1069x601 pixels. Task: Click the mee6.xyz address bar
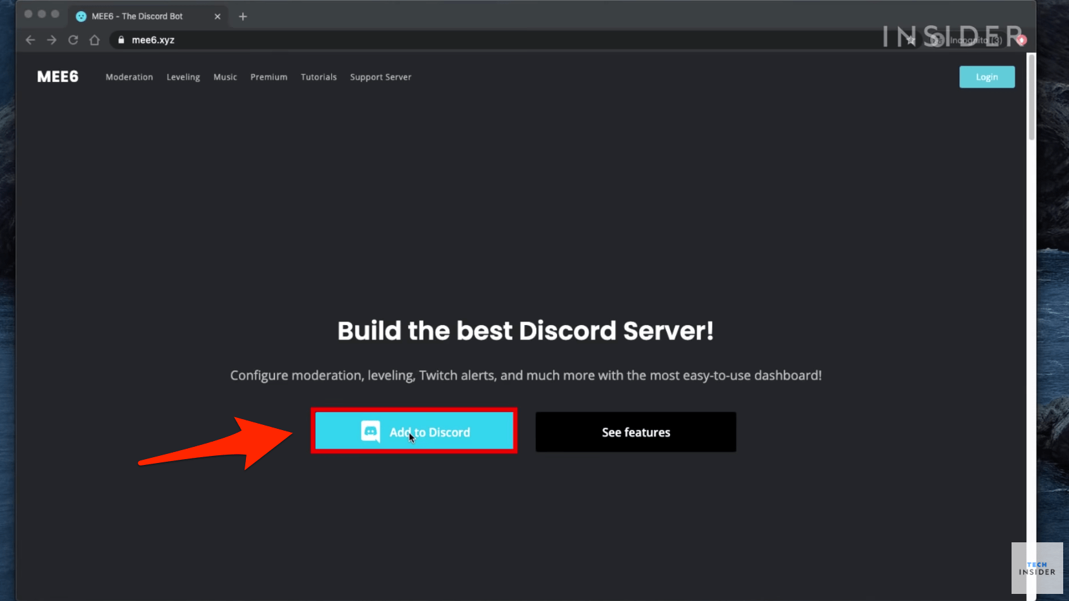click(504, 40)
